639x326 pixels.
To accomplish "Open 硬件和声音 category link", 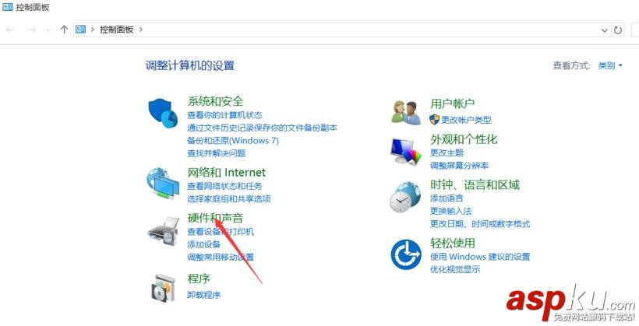I will point(215,218).
